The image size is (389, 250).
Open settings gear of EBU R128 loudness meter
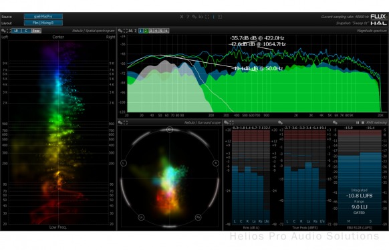click(335, 122)
